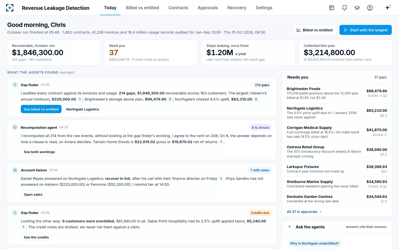Click See both workings
The width and height of the screenshot is (399, 249).
tap(39, 152)
